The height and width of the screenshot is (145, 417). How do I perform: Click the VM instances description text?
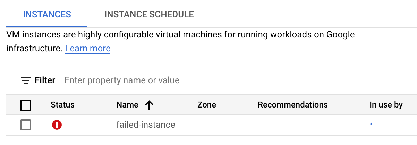click(180, 35)
